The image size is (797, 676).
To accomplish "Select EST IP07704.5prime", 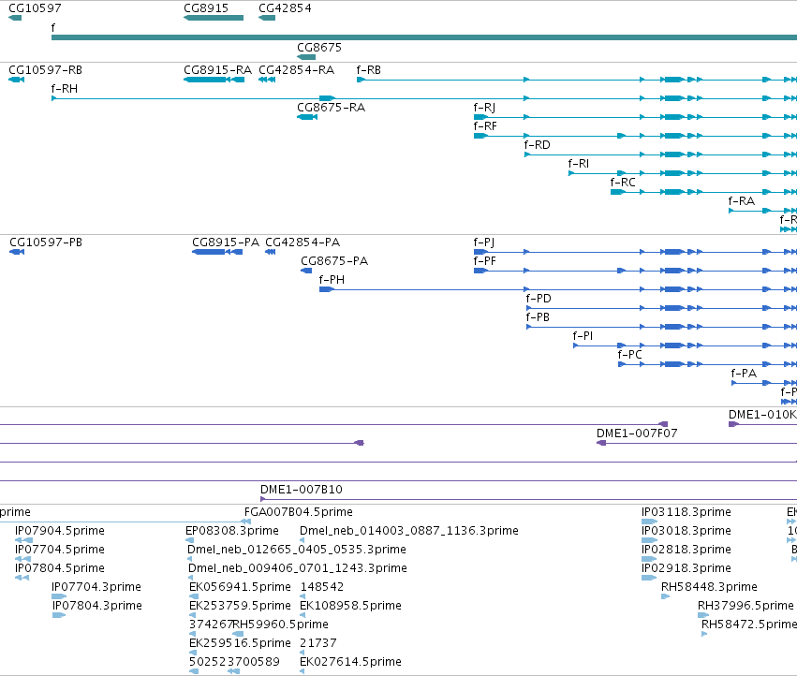I will (x=60, y=550).
